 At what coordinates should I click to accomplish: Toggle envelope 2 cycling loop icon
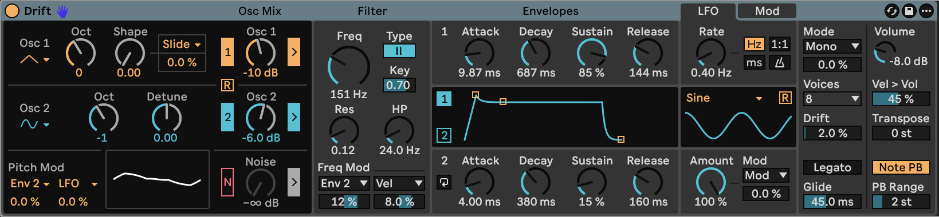coord(444,182)
